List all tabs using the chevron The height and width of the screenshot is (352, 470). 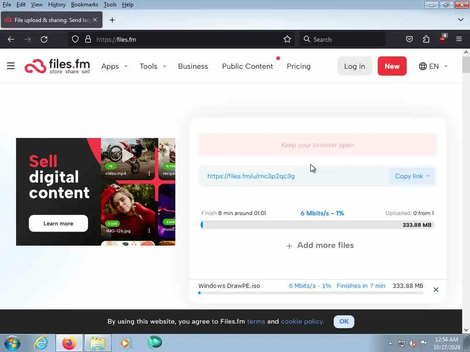461,20
